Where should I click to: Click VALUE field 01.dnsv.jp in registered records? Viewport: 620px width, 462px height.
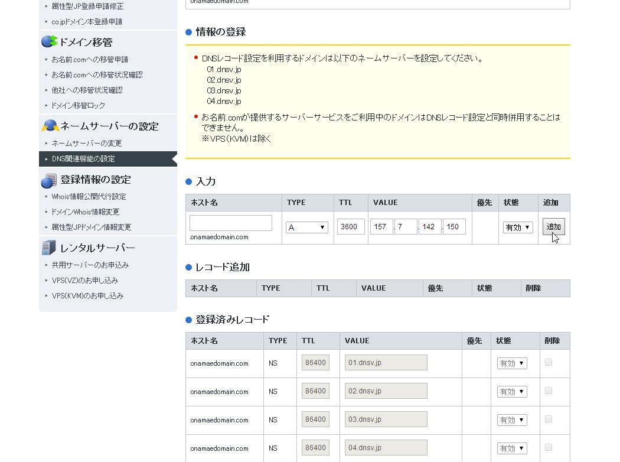(386, 363)
